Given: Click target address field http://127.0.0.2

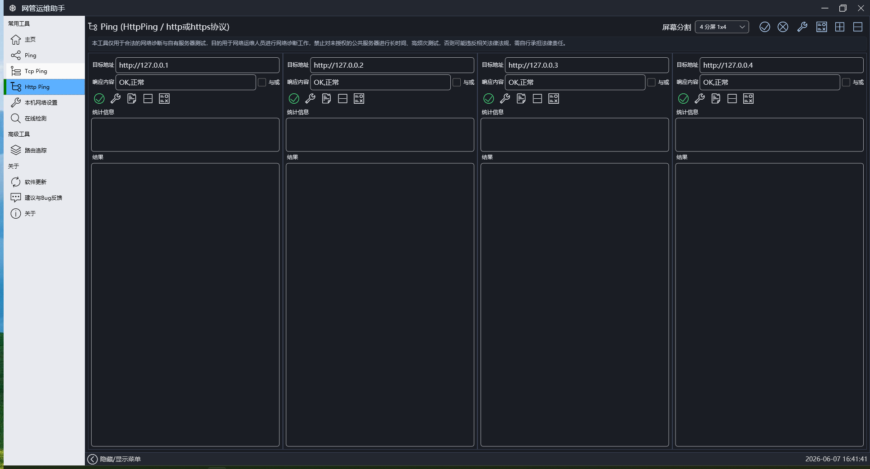Looking at the screenshot, I should [x=392, y=65].
